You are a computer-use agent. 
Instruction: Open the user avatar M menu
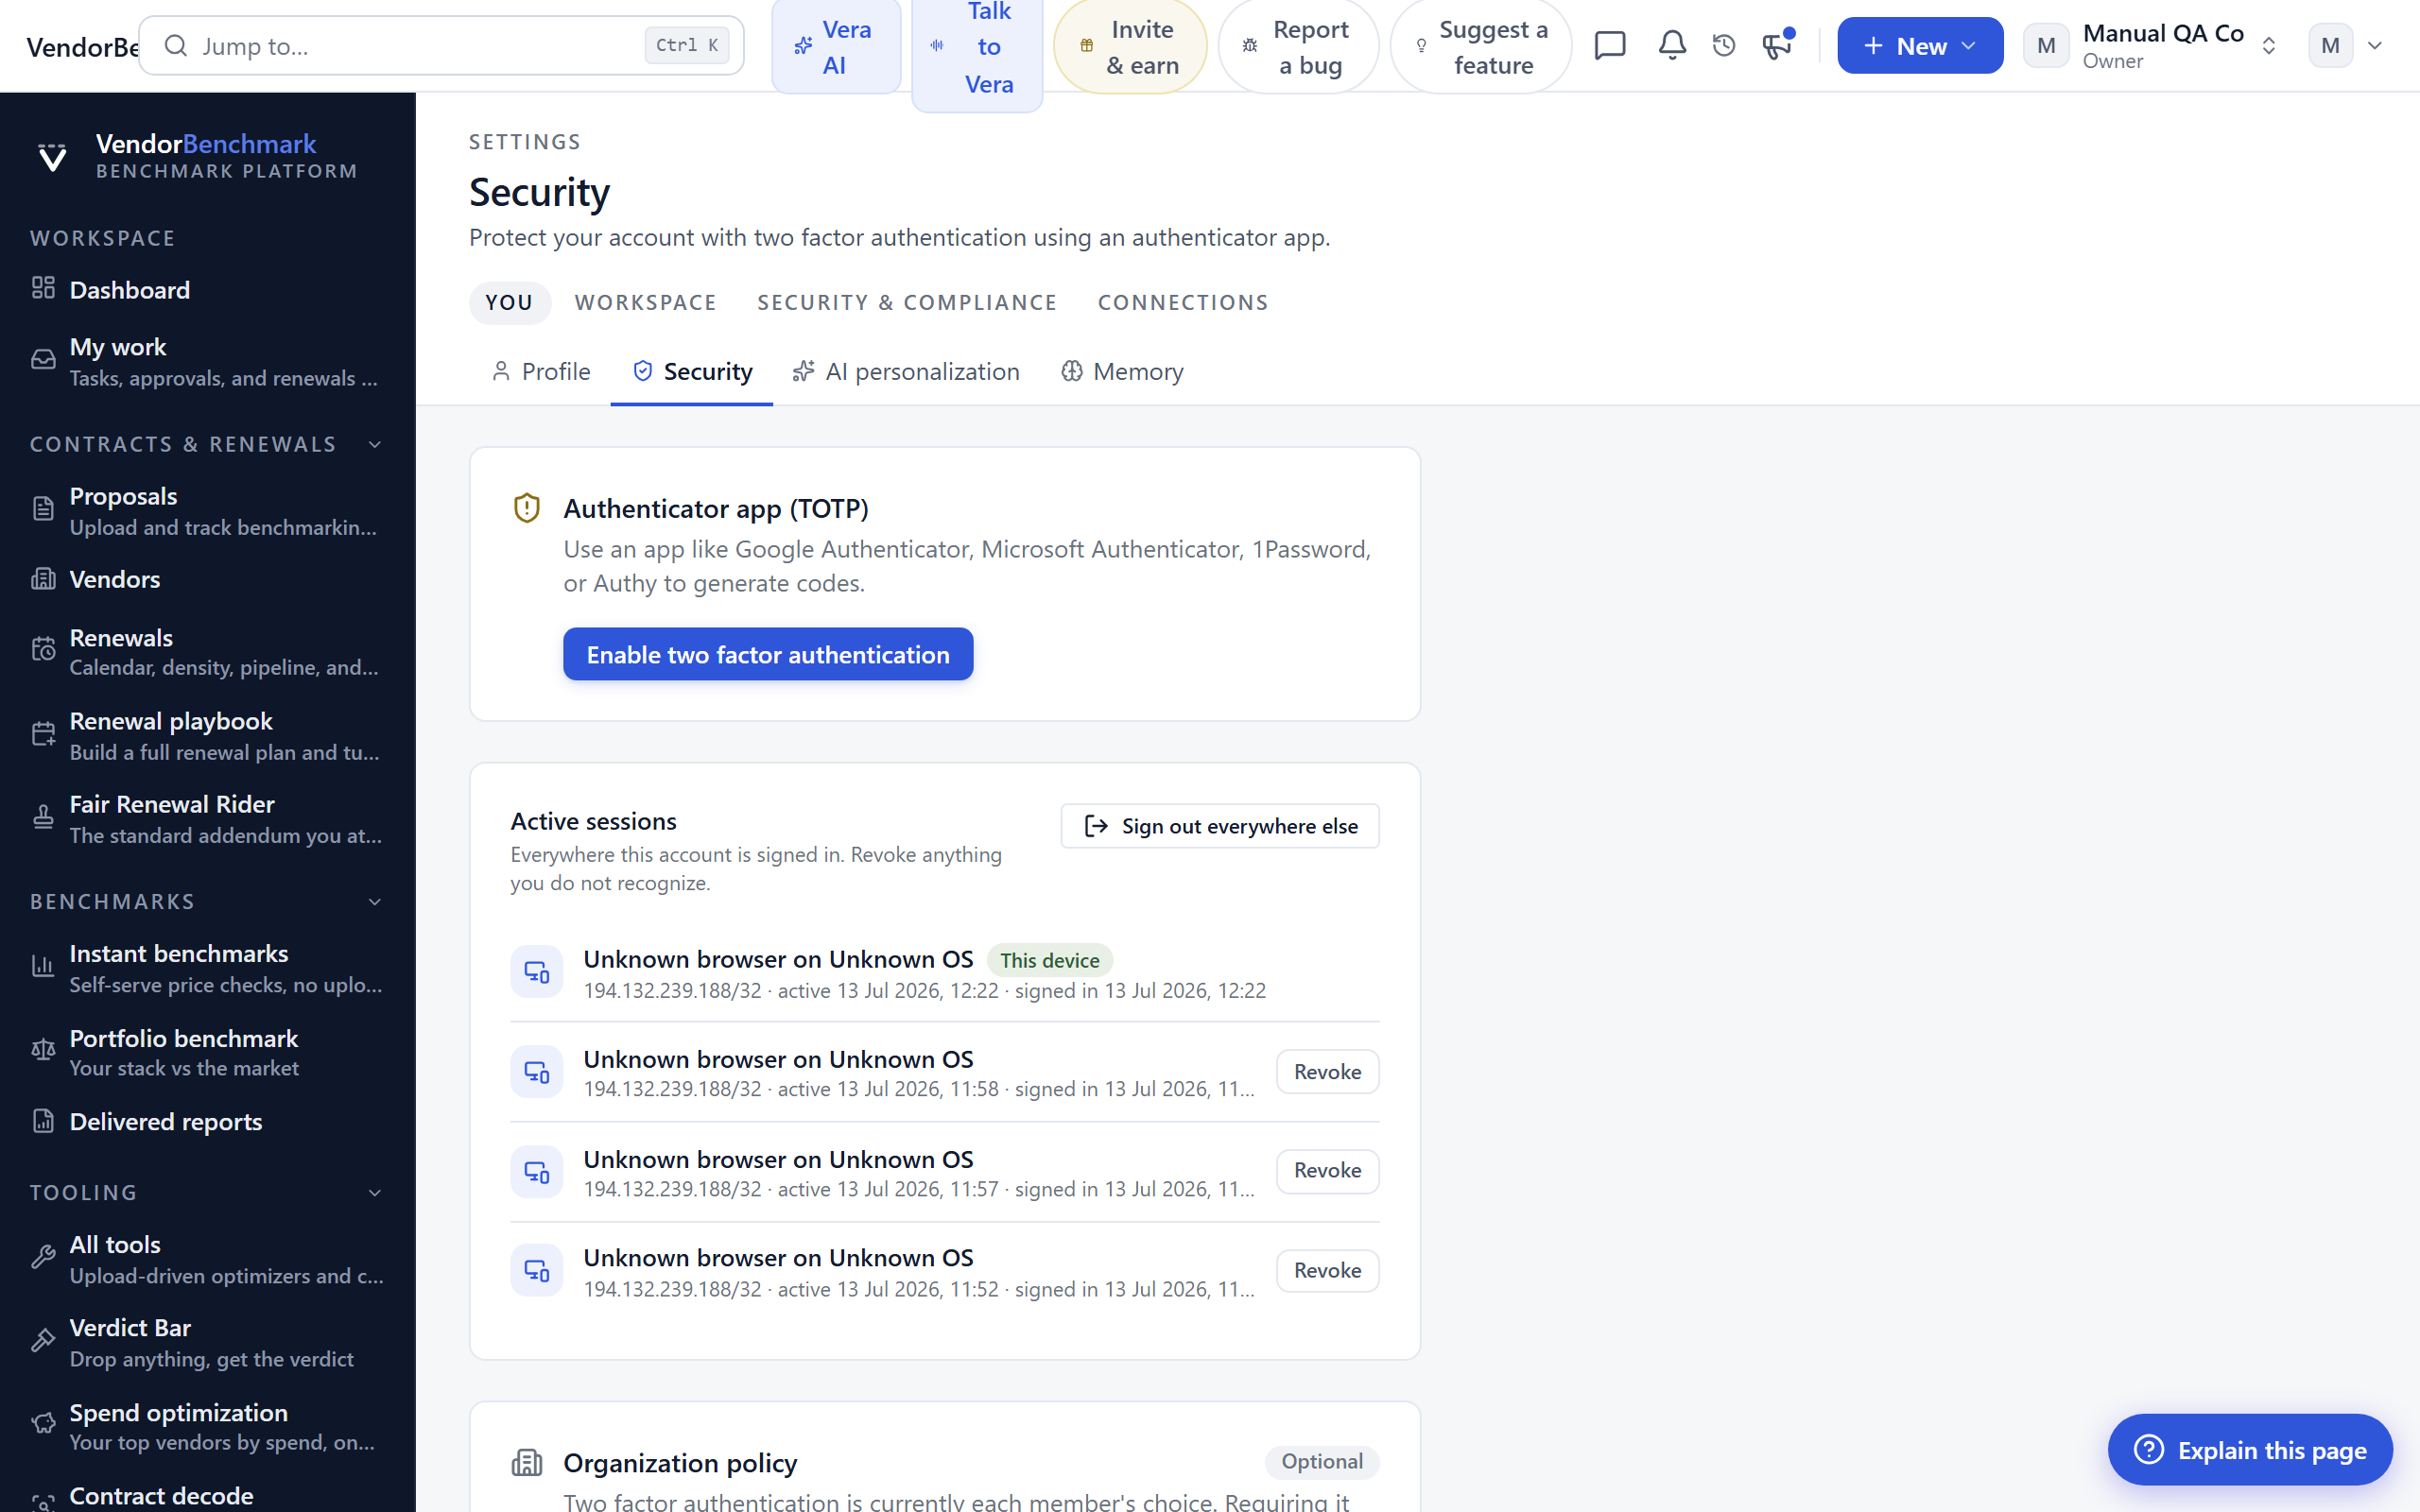2346,46
